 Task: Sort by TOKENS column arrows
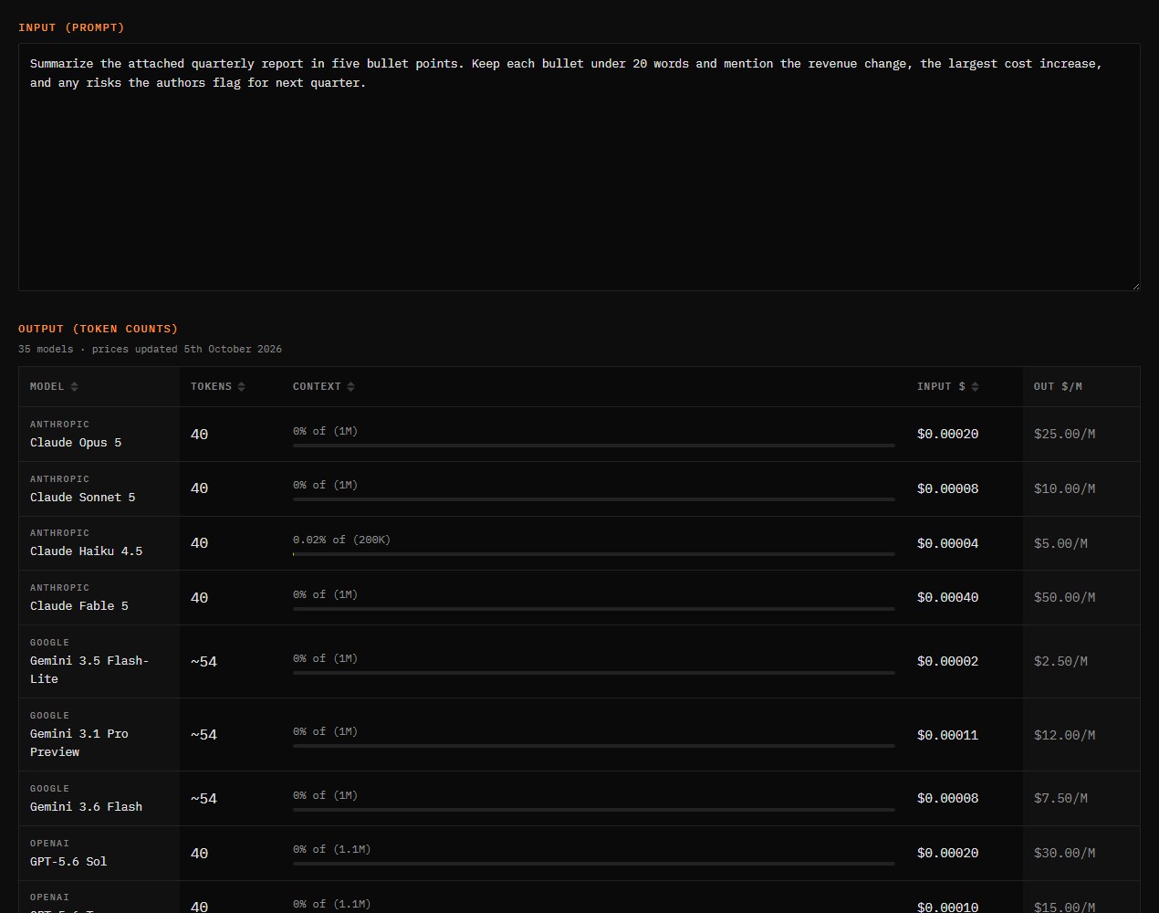241,387
